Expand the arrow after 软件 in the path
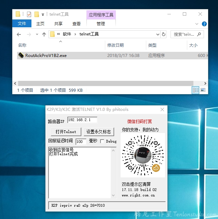The image size is (218, 219). (75, 34)
